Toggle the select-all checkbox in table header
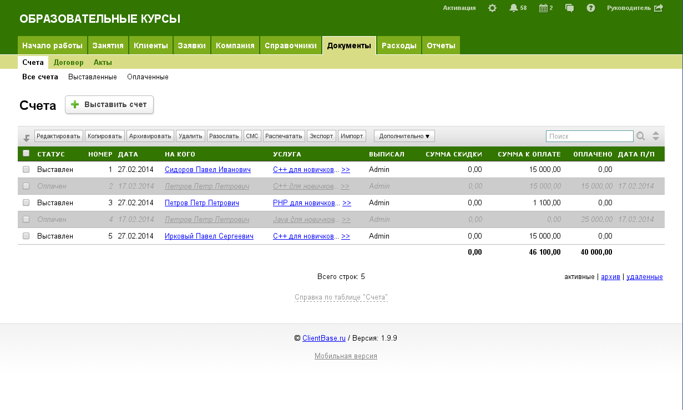 pos(26,154)
